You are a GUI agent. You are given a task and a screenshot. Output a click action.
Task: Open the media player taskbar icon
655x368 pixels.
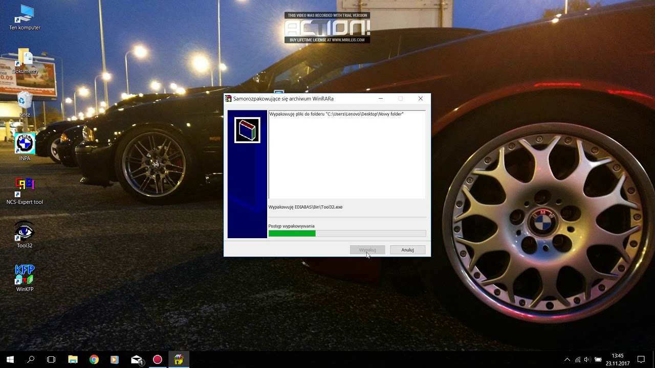coord(115,360)
